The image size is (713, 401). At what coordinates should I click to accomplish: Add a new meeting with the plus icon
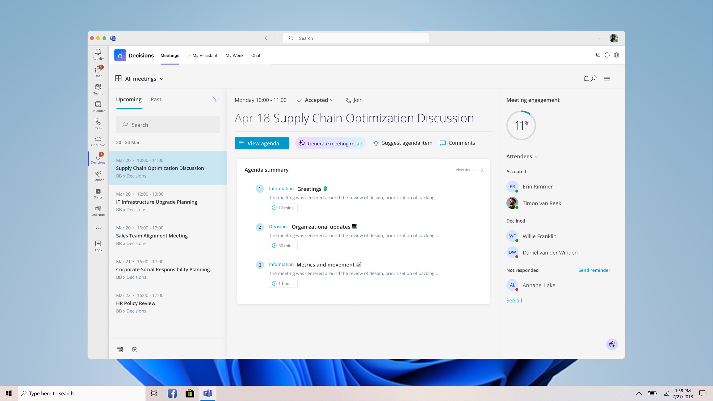134,349
